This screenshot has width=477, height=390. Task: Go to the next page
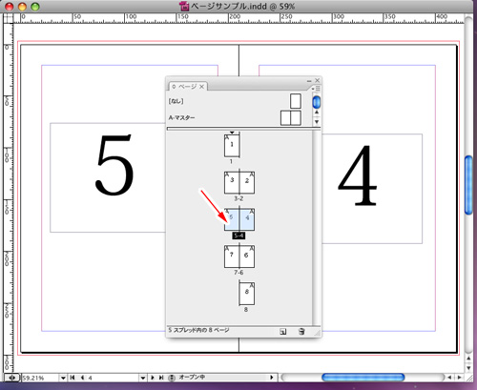point(153,378)
